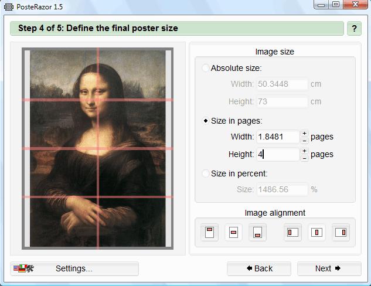Increase width in pages with plus
Screen dimensions: 371x286
[x=304, y=134]
